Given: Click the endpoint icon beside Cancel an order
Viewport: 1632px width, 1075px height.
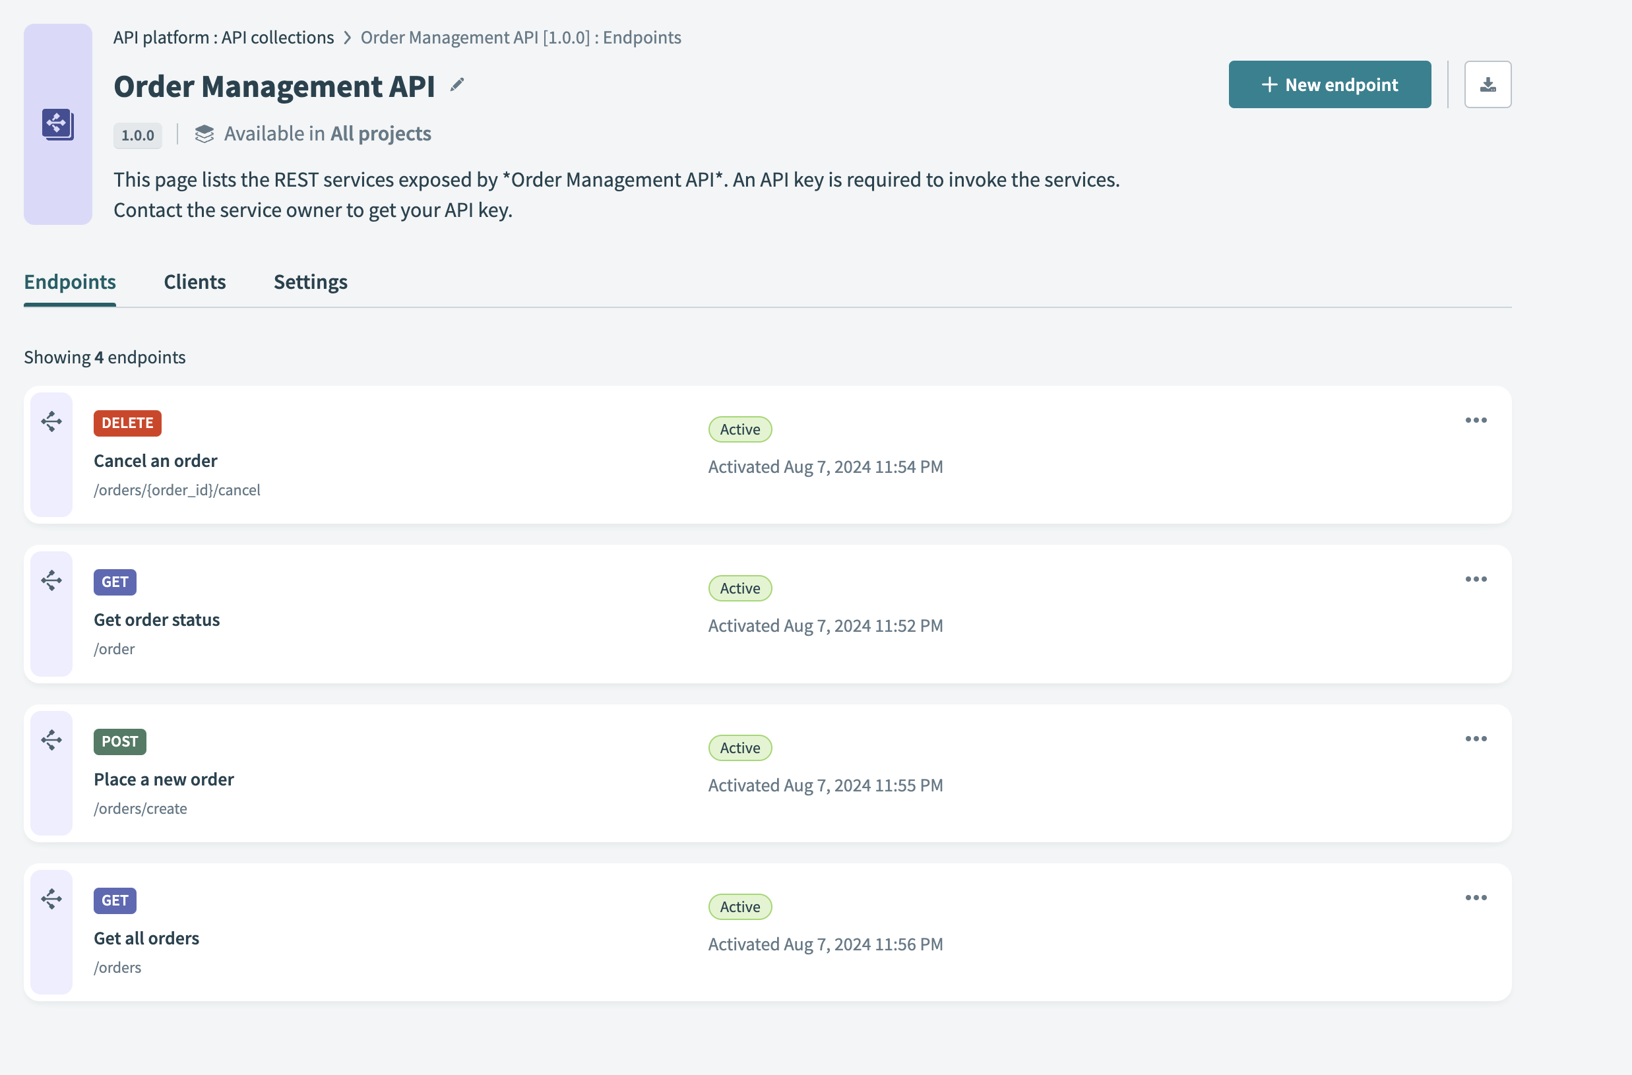Looking at the screenshot, I should (51, 421).
